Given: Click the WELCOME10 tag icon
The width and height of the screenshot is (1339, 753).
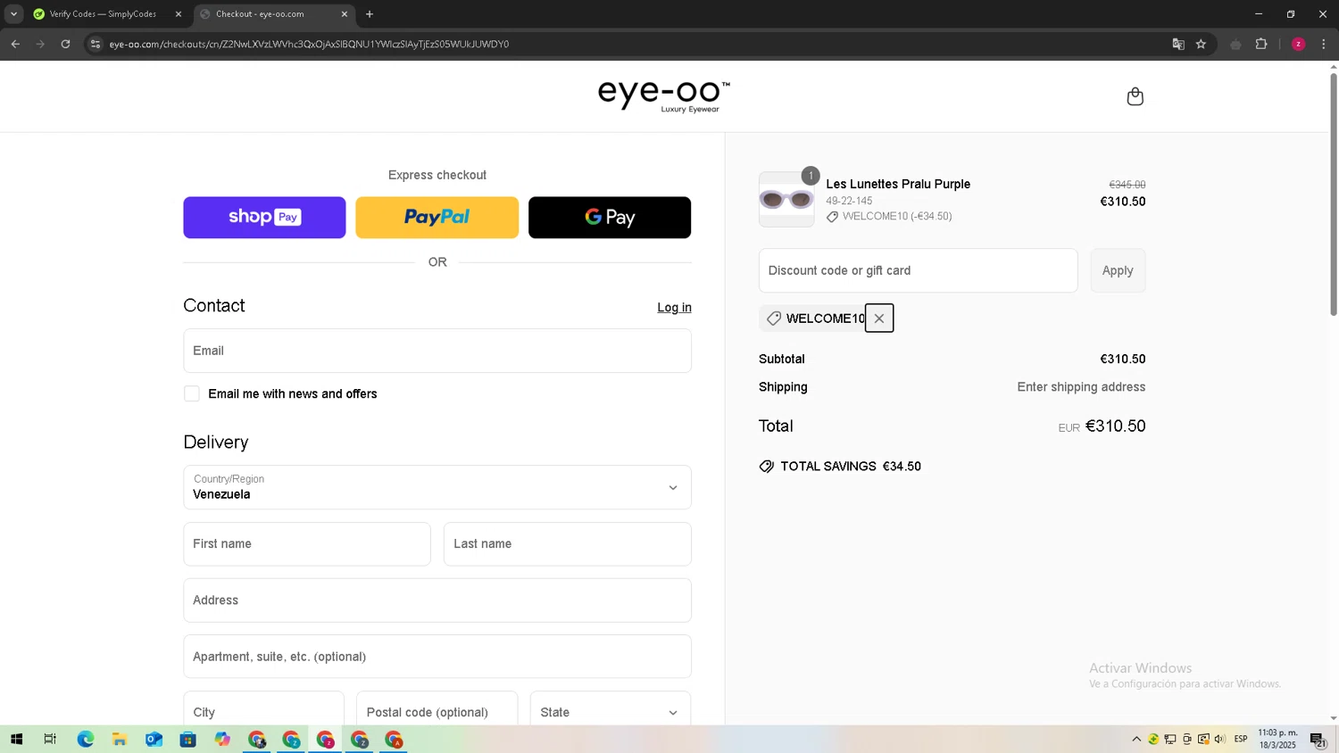Looking at the screenshot, I should tap(774, 319).
